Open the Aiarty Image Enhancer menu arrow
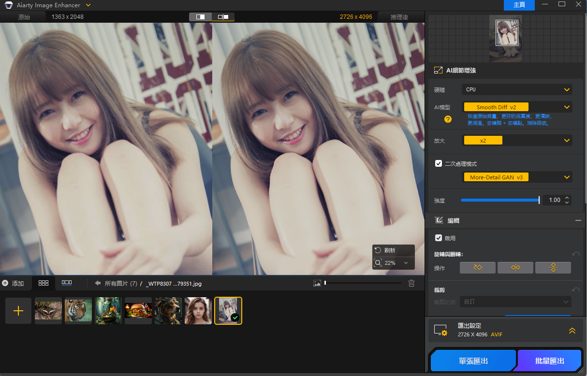Screen dimensions: 587x376 click(88, 5)
